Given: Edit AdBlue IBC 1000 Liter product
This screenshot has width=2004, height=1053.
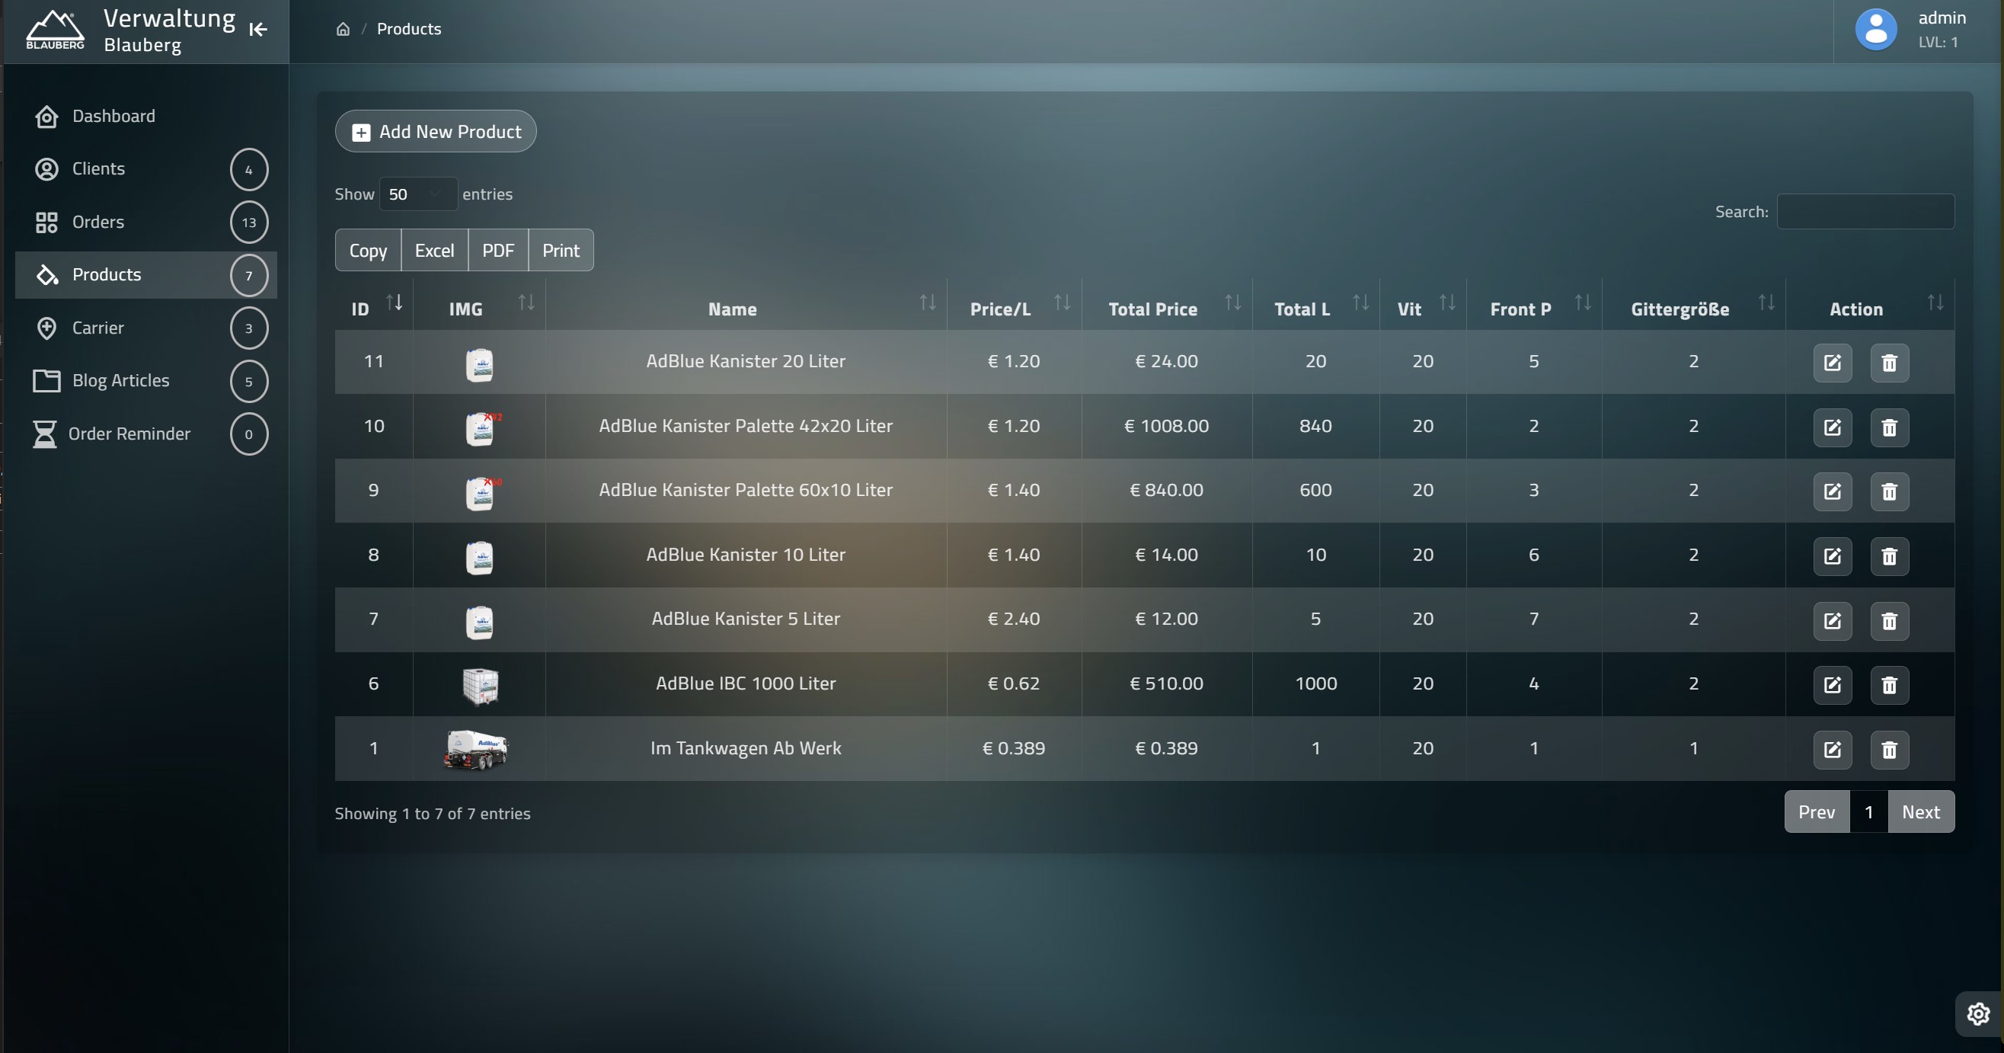Looking at the screenshot, I should click(x=1832, y=685).
